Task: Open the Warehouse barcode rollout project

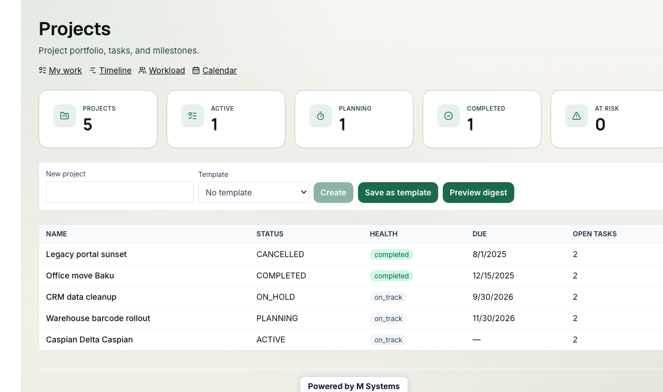Action: click(x=98, y=318)
